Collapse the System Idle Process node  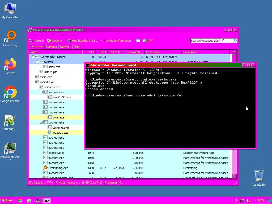coord(33,57)
